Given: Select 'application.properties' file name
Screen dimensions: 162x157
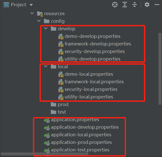Looking at the screenshot, I should [x=75, y=120].
